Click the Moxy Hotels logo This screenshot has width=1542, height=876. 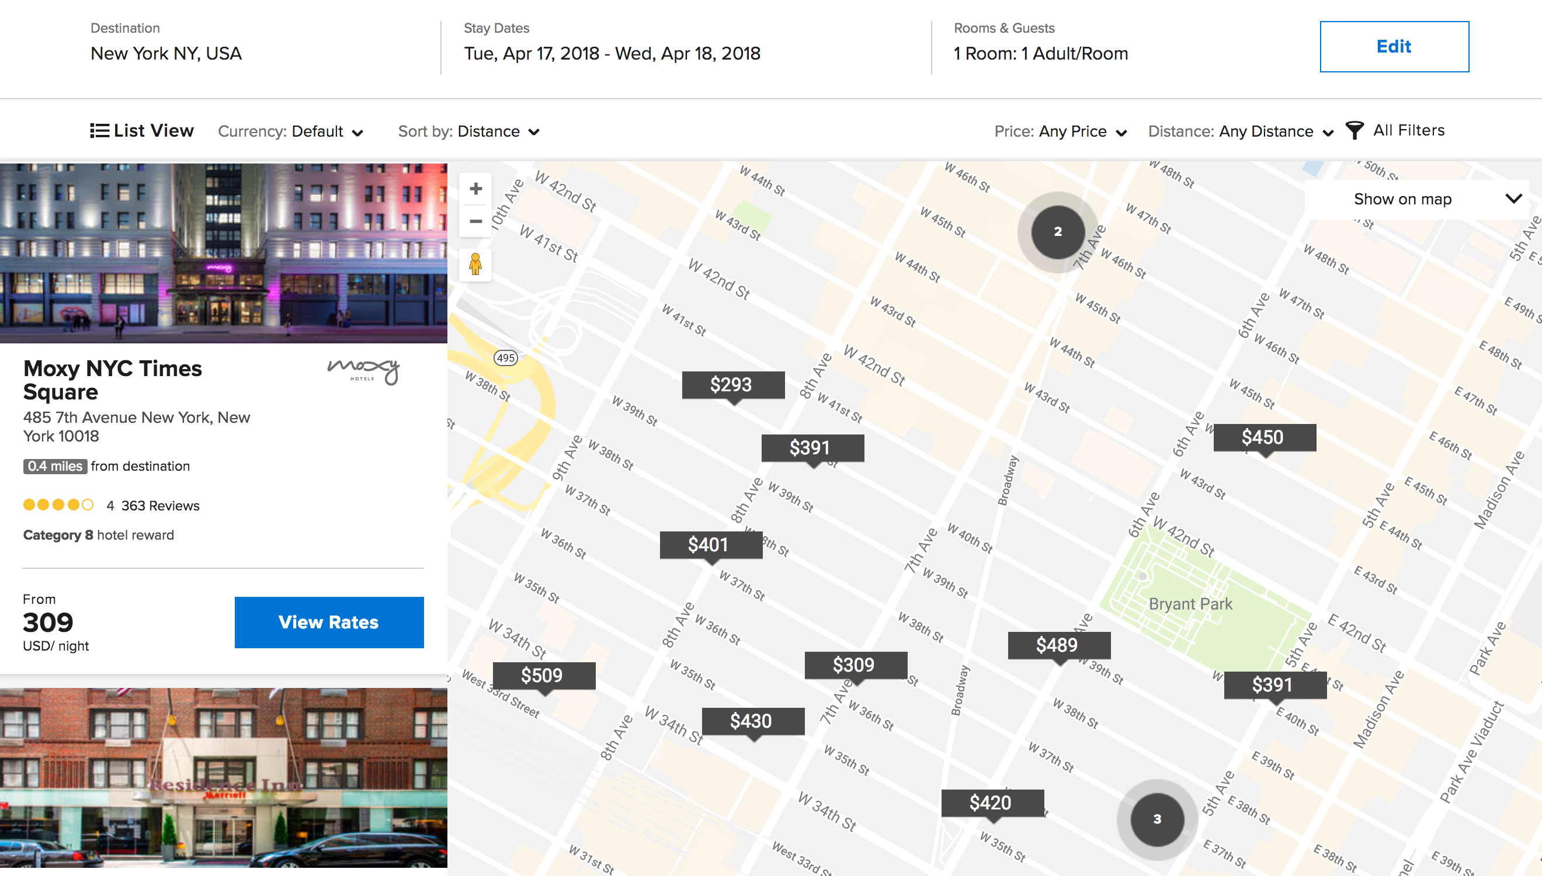(x=363, y=371)
